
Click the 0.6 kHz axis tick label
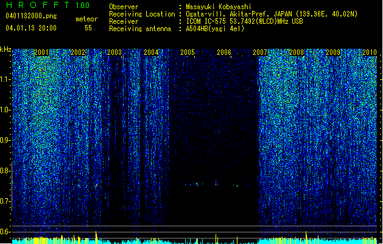click(x=5, y=232)
